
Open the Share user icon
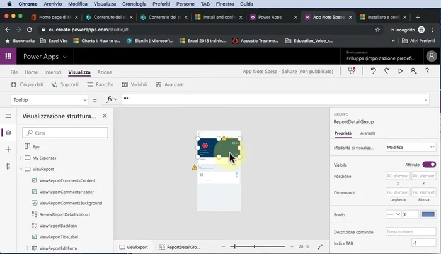tap(413, 71)
